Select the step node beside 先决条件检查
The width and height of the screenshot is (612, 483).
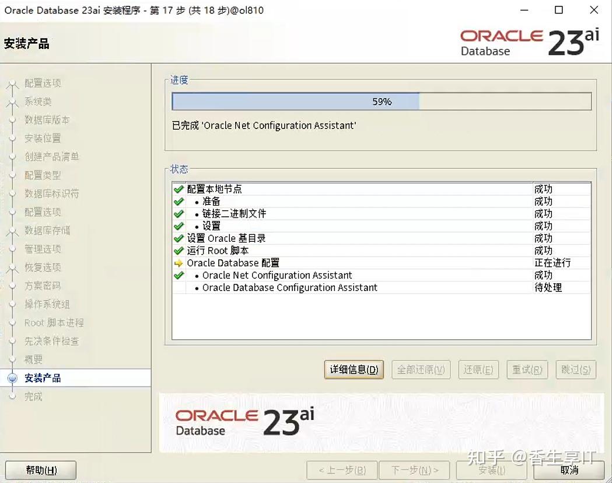pyautogui.click(x=13, y=342)
